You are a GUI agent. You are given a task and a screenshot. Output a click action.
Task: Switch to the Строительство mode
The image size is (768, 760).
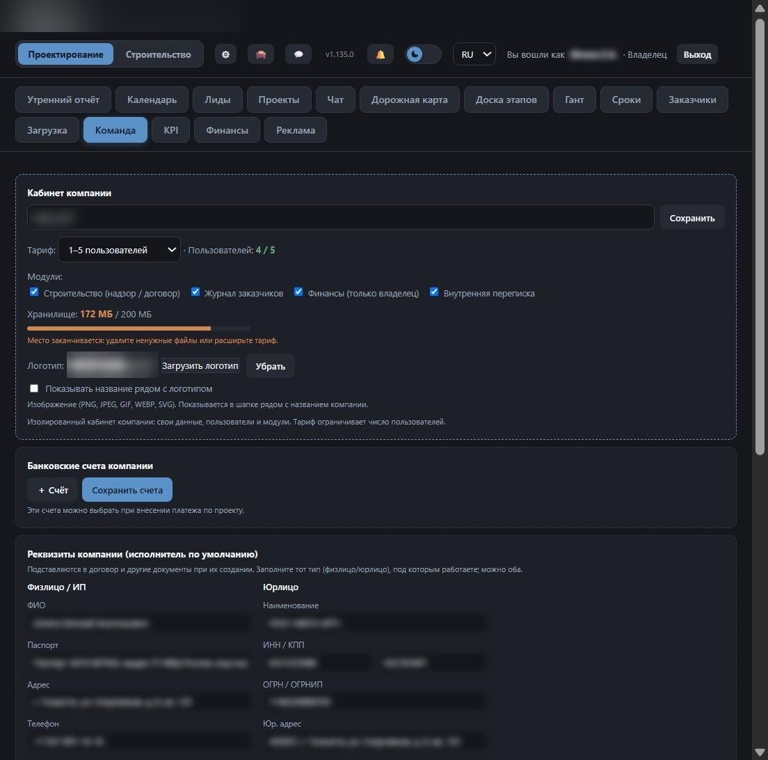coord(158,54)
